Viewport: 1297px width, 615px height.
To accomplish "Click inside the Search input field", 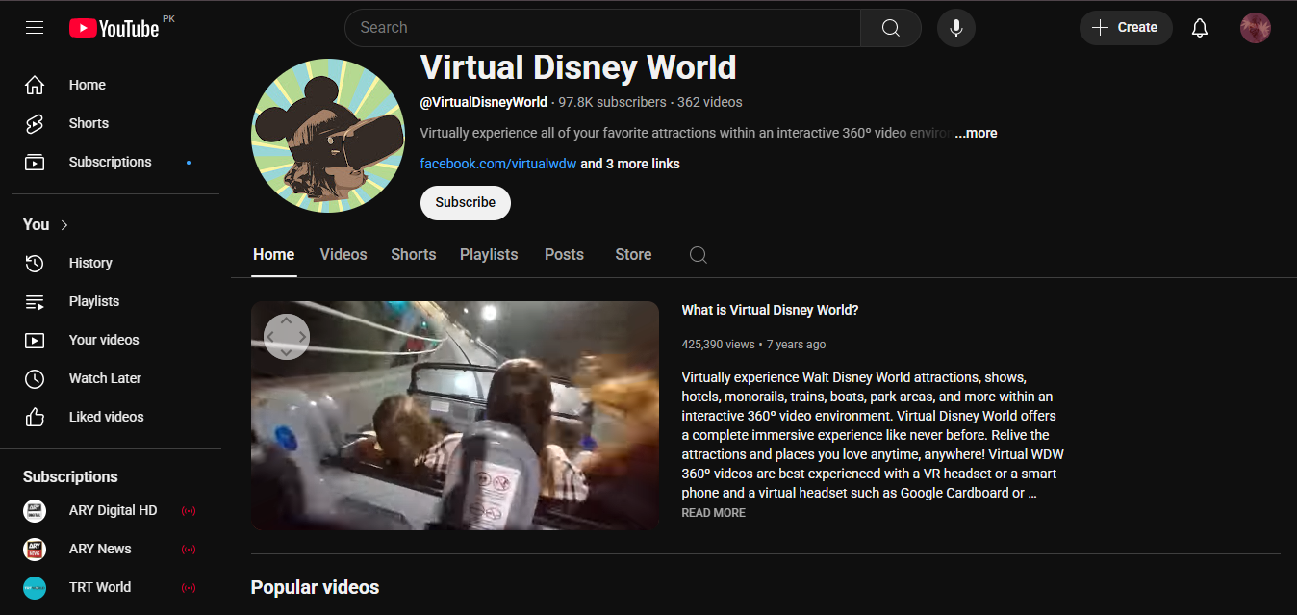I will coord(577,27).
